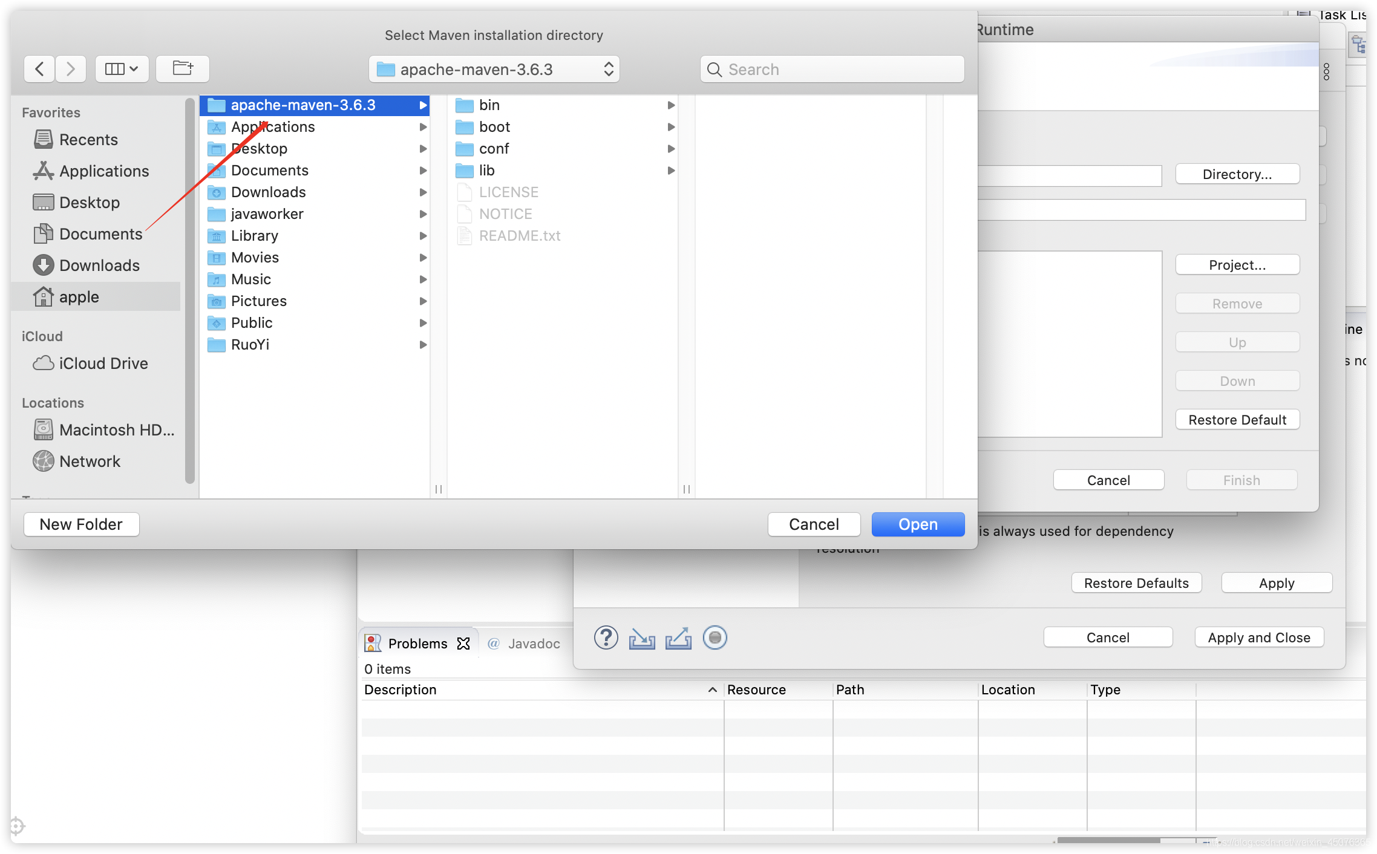Image resolution: width=1377 pixels, height=854 pixels.
Task: Select the lib folder
Action: click(563, 171)
